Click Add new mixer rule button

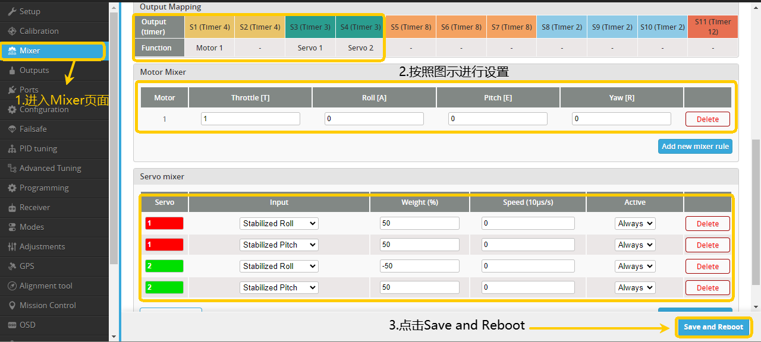click(695, 146)
